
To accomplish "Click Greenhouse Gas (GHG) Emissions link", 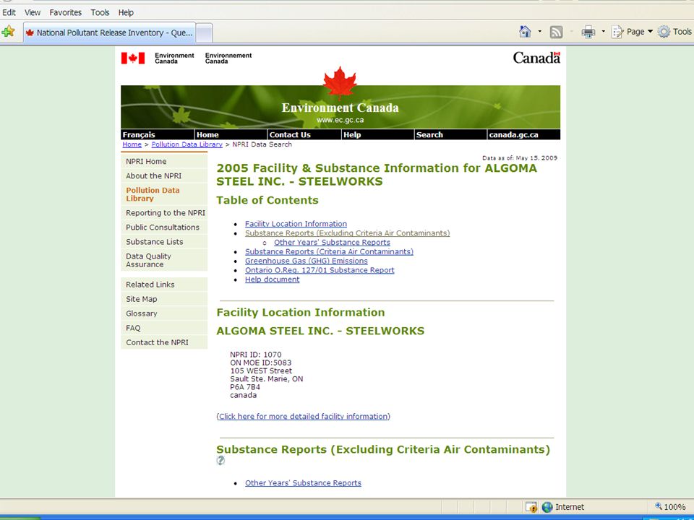I will pyautogui.click(x=307, y=261).
